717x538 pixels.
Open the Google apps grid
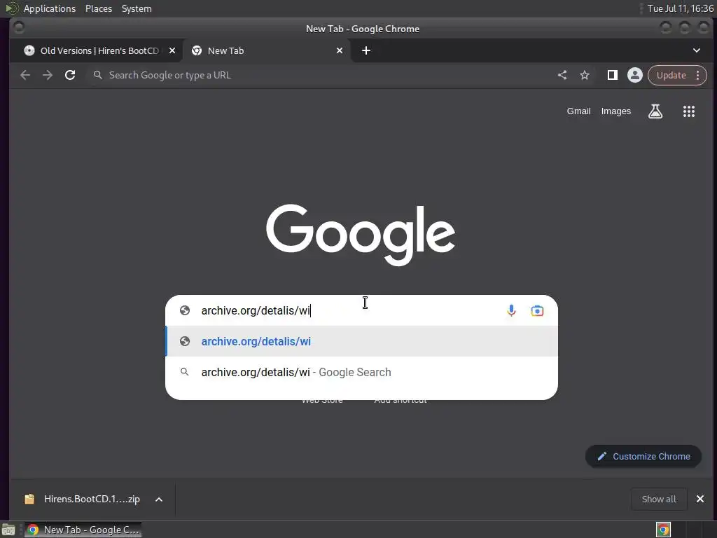[x=689, y=111]
